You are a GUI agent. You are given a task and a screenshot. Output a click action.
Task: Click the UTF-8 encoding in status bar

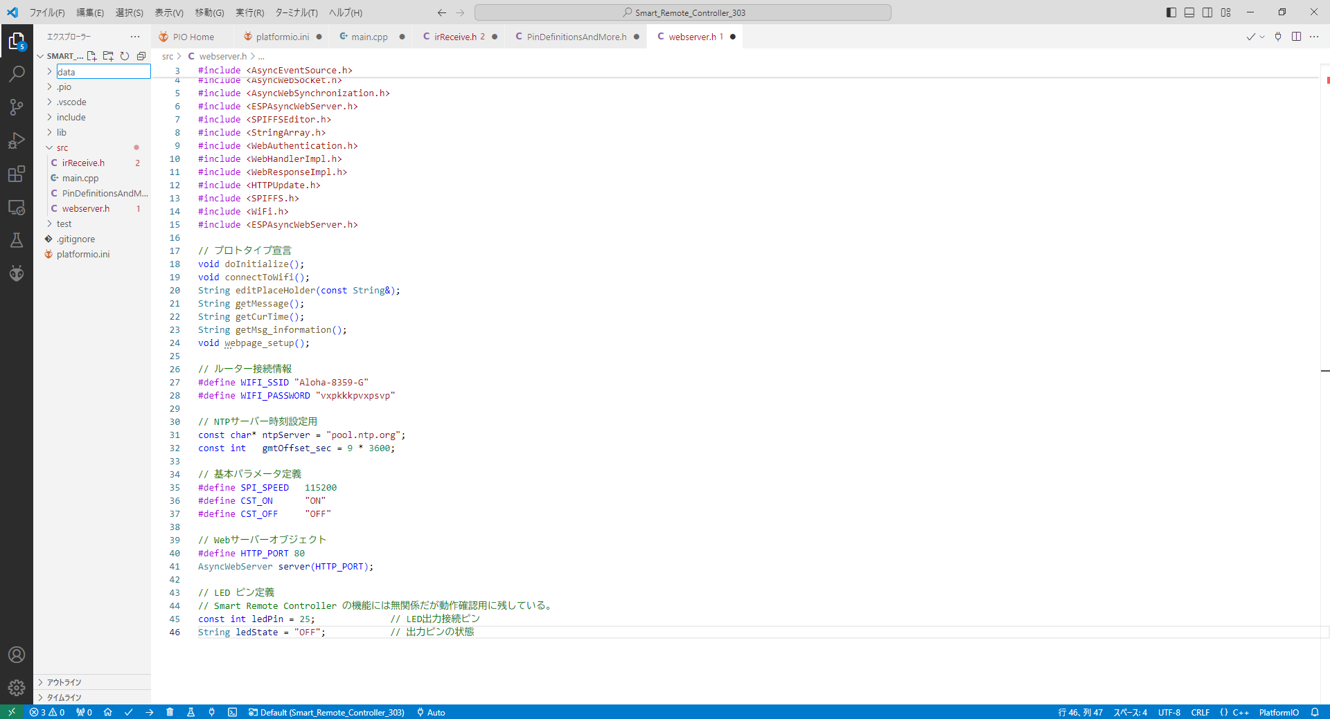(x=1169, y=712)
